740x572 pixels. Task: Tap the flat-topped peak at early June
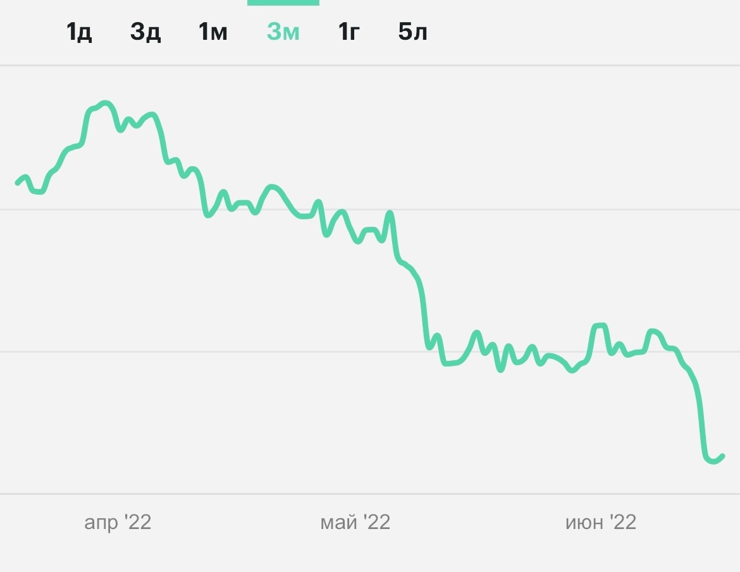(x=599, y=326)
